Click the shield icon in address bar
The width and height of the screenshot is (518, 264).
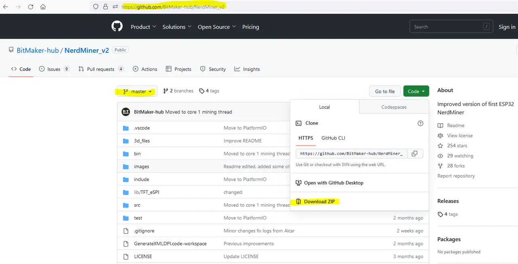coord(96,6)
